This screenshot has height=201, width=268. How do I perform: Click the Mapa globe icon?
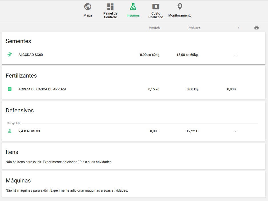88,7
